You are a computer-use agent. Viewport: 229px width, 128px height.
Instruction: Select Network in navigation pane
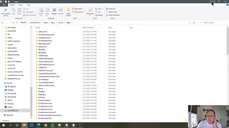pyautogui.click(x=10, y=115)
